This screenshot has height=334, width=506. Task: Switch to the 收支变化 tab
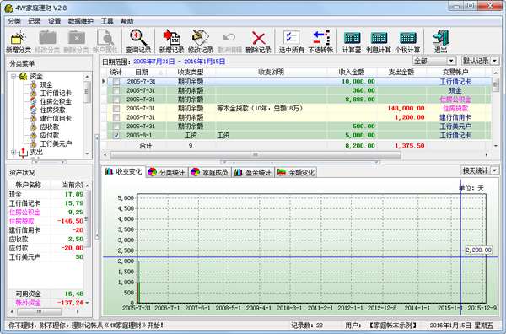point(124,172)
